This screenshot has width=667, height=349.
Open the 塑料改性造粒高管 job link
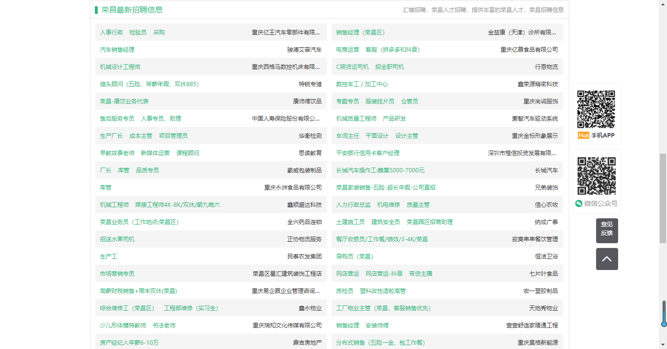point(383,291)
